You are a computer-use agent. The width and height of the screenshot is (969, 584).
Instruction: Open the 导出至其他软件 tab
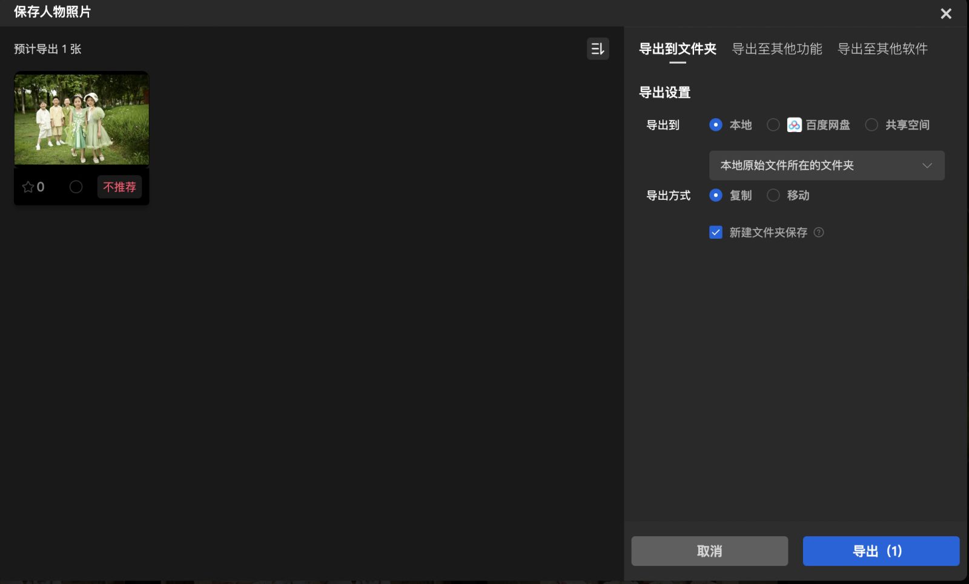882,49
